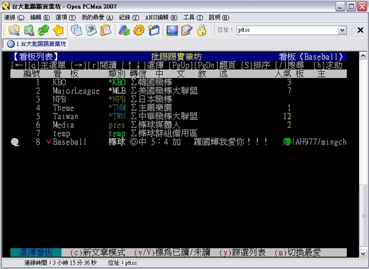Viewport: 369px width, 269px height.
Task: Add to favorites with yellow star icon
Action: [x=58, y=30]
